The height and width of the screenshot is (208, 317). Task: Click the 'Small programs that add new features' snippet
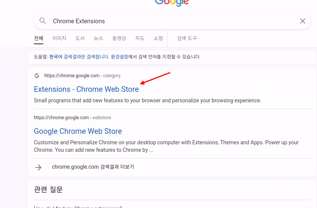pos(147,100)
